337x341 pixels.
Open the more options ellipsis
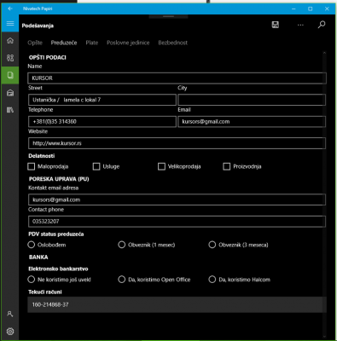pyautogui.click(x=300, y=25)
